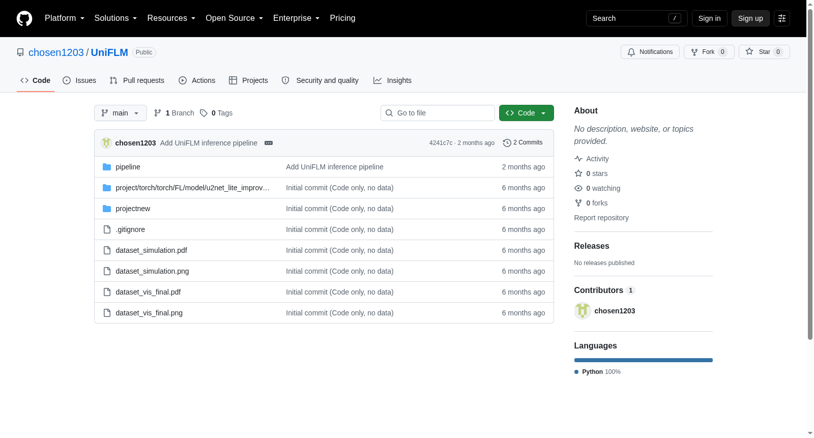
Task: Open the Contributors heading link
Action: [605, 290]
